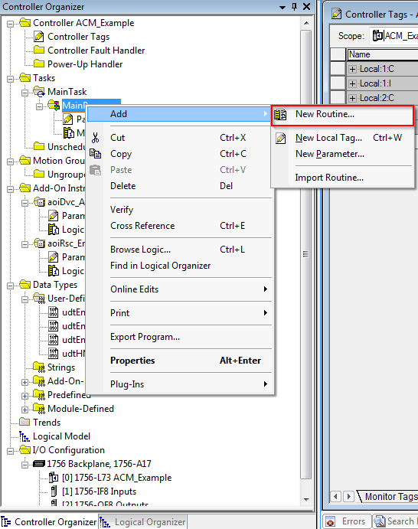Expand the Local:1:C tag row
The width and height of the screenshot is (418, 529).
coord(352,69)
